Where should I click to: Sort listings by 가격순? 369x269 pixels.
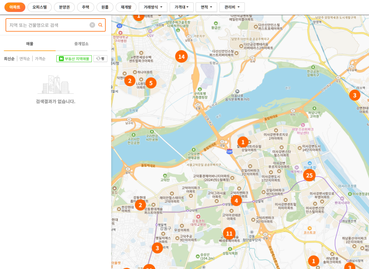40,59
